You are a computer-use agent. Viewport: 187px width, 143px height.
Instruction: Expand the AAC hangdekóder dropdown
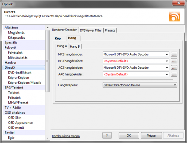[167, 74]
